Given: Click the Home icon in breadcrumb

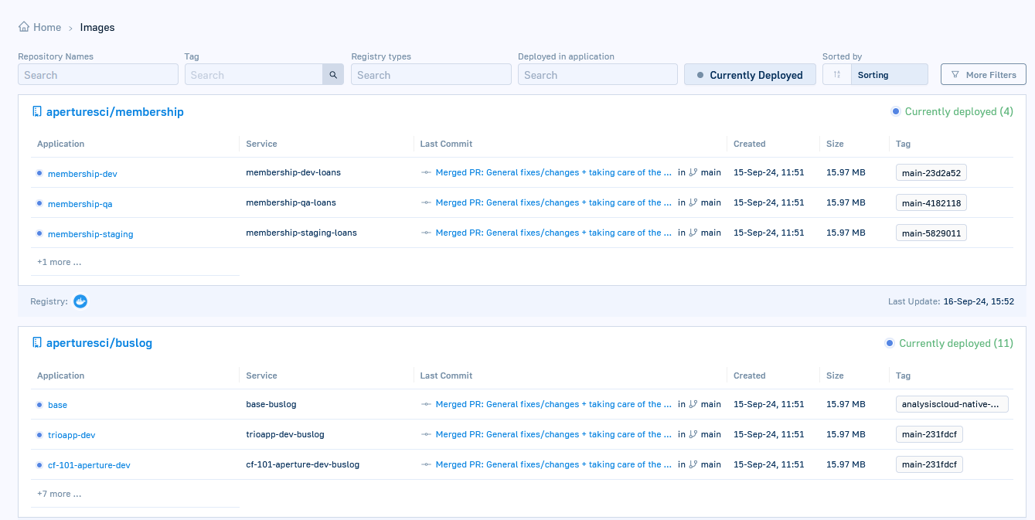Looking at the screenshot, I should [24, 27].
